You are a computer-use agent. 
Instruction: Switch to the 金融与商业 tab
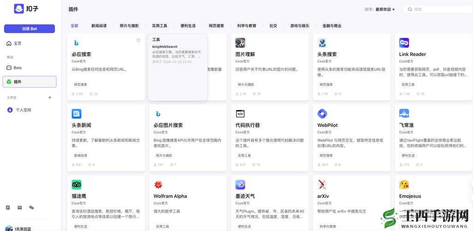(x=332, y=26)
